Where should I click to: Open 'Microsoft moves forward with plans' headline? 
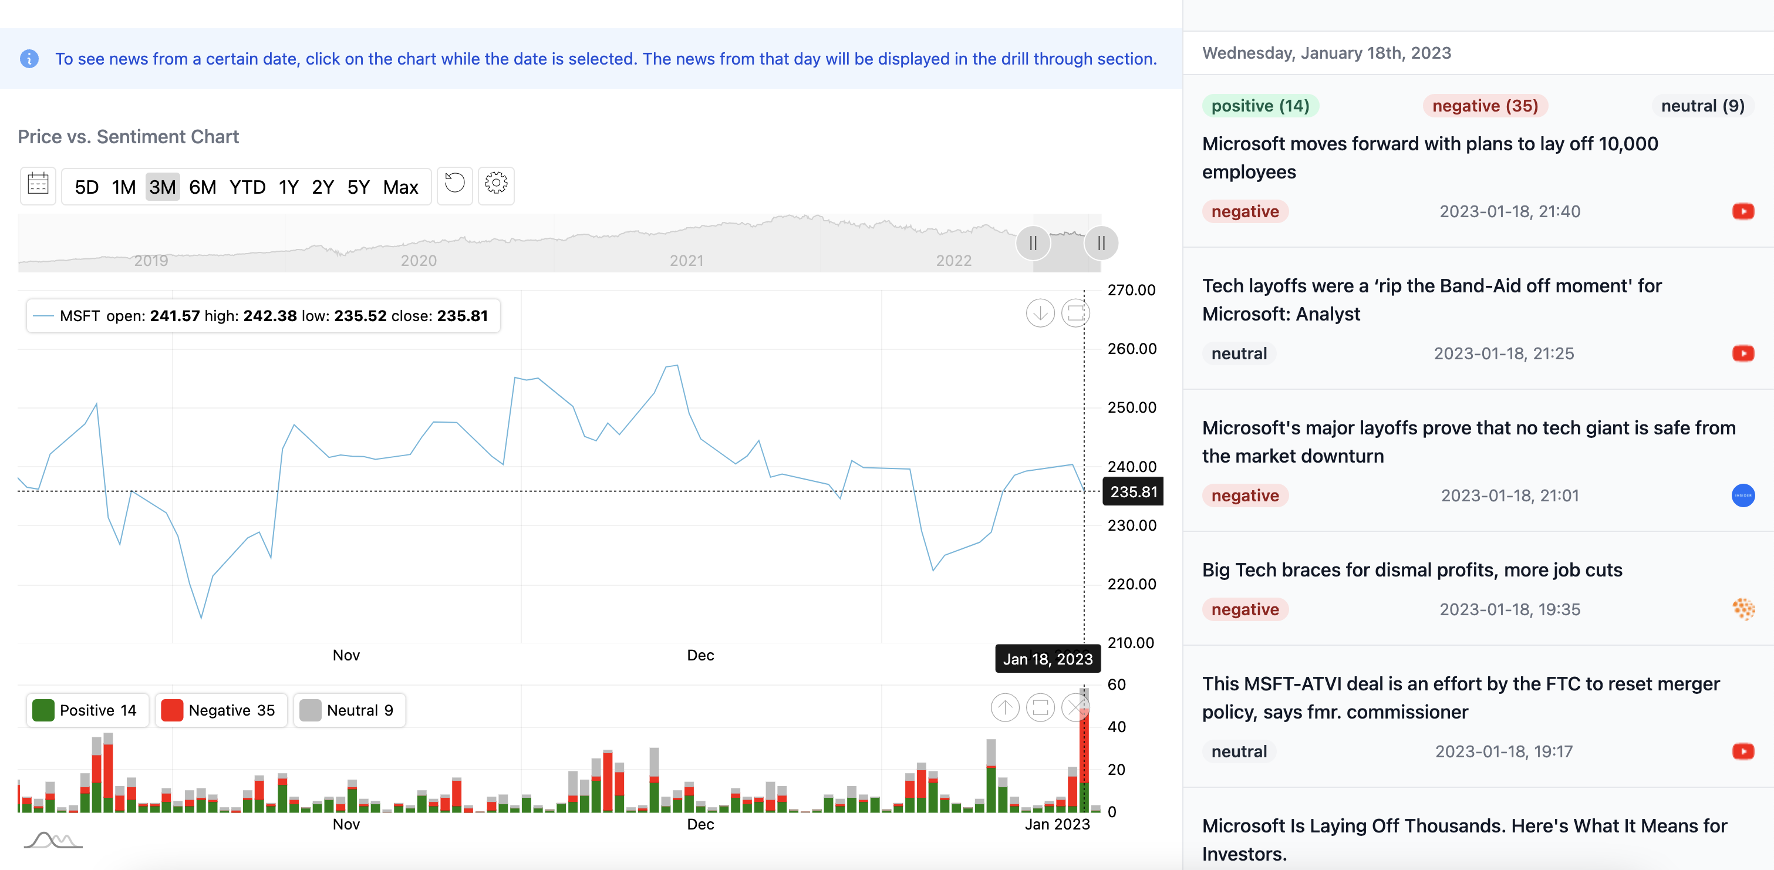click(x=1431, y=158)
